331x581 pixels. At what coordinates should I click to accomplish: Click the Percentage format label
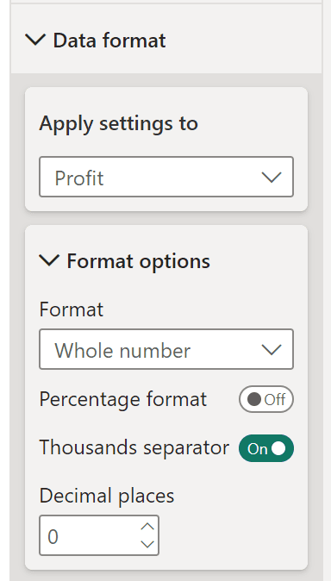[x=123, y=399]
